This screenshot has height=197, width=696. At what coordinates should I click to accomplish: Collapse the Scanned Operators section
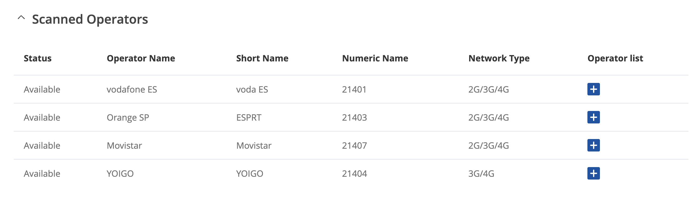(x=21, y=18)
